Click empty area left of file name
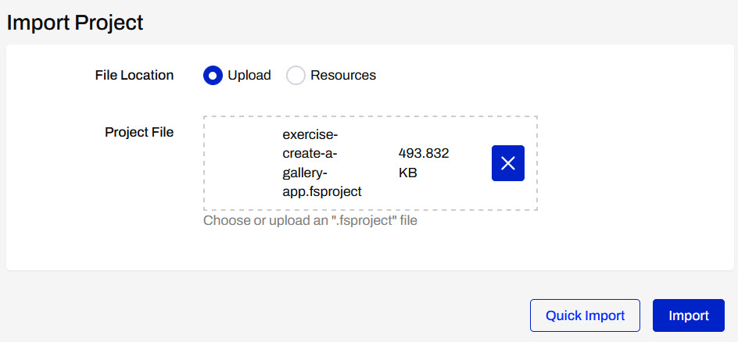The width and height of the screenshot is (738, 342). pyautogui.click(x=242, y=163)
